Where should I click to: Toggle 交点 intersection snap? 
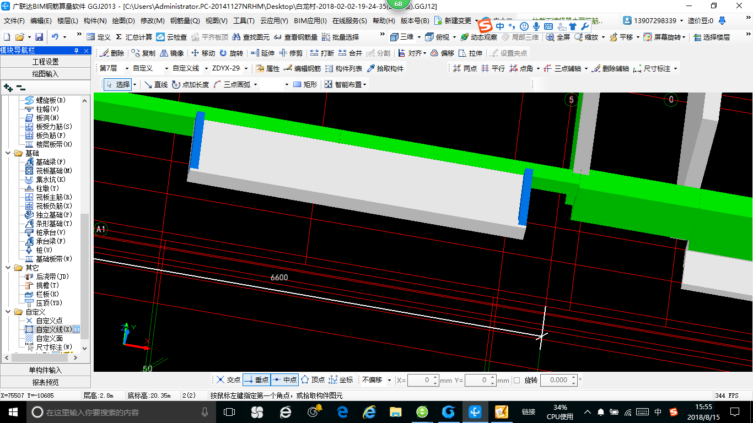228,380
